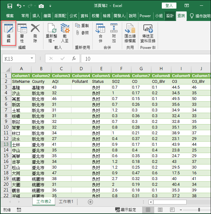
Task: Customize the quick access toolbar dropdown
Action: pyautogui.click(x=50, y=6)
